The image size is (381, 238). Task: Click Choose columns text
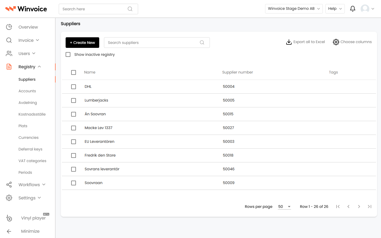(x=356, y=42)
